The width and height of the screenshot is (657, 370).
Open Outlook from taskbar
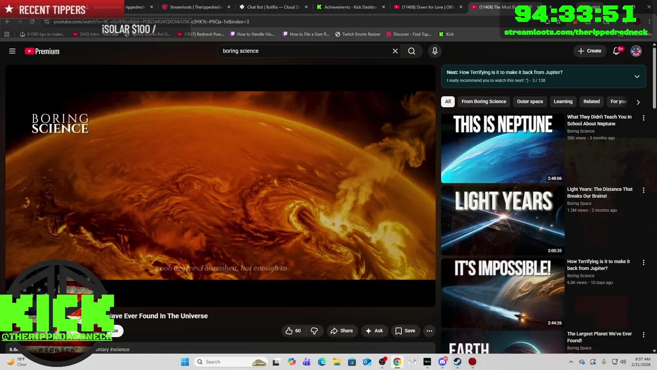tap(367, 362)
